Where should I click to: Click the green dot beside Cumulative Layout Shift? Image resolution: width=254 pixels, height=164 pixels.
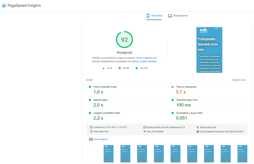coord(173,113)
